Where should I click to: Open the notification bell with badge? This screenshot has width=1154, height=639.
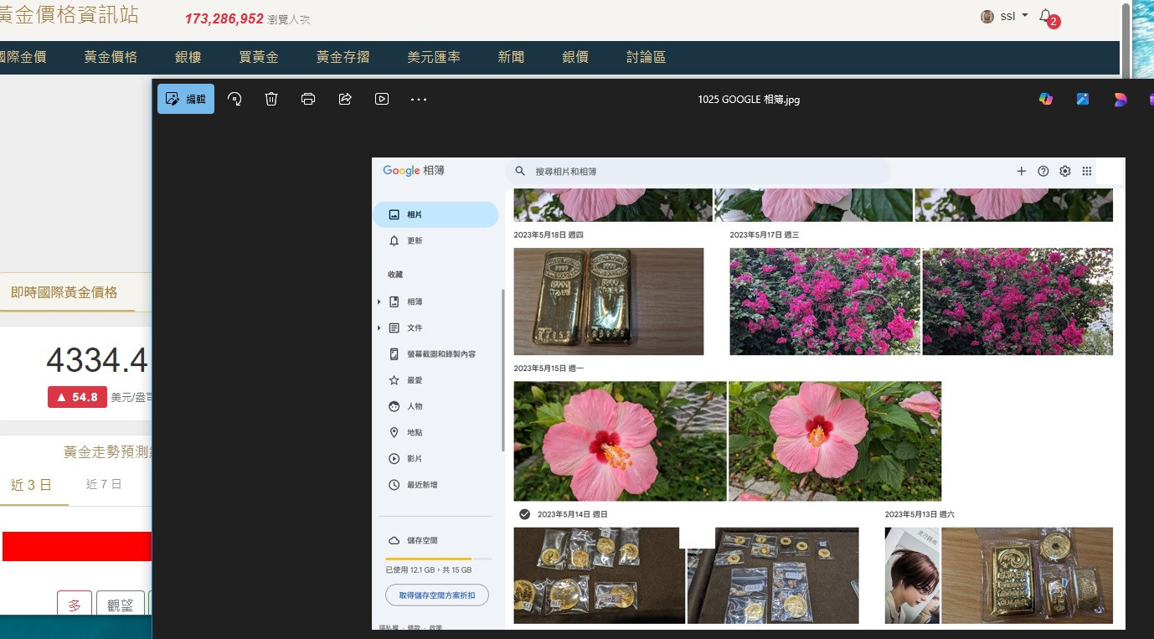tap(1046, 17)
